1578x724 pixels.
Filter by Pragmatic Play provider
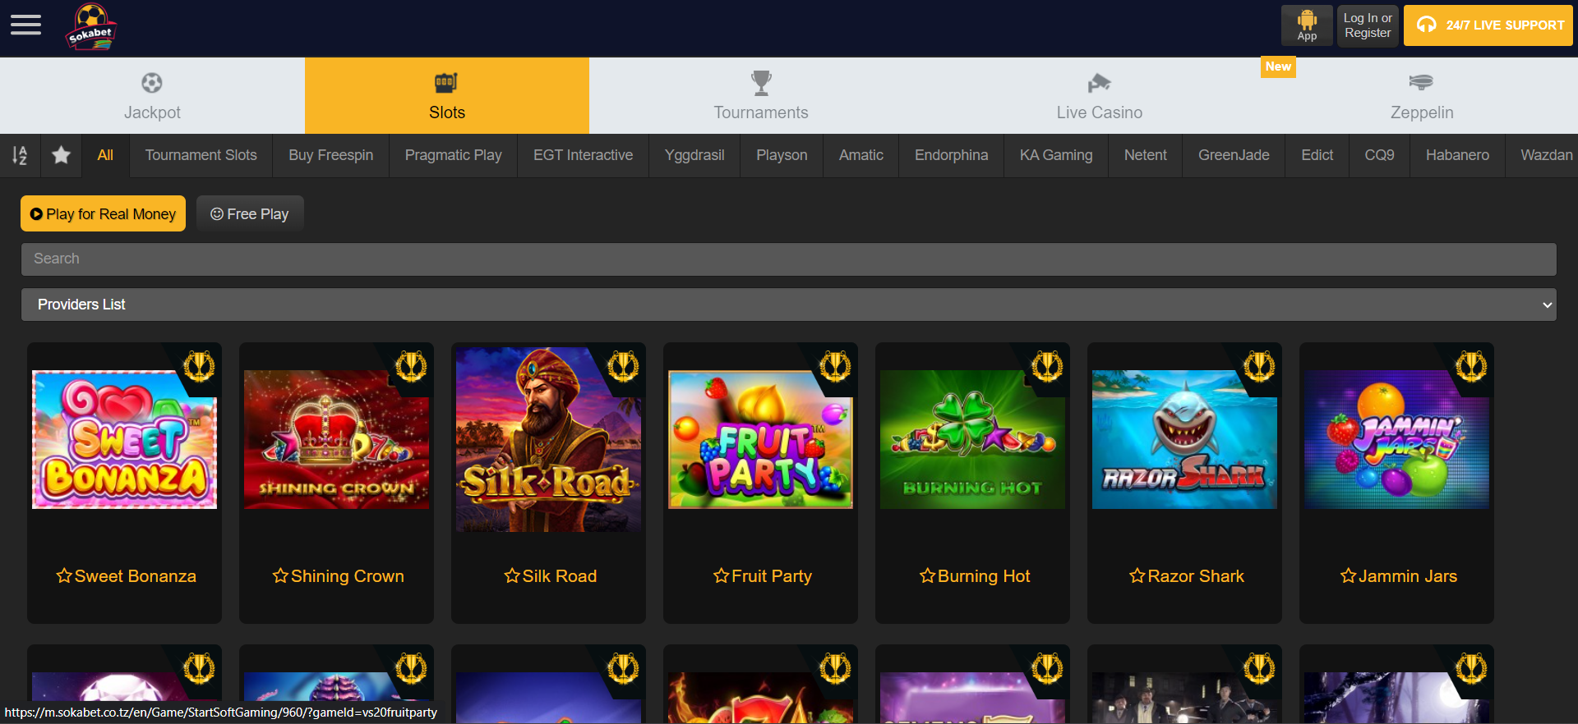coord(453,155)
